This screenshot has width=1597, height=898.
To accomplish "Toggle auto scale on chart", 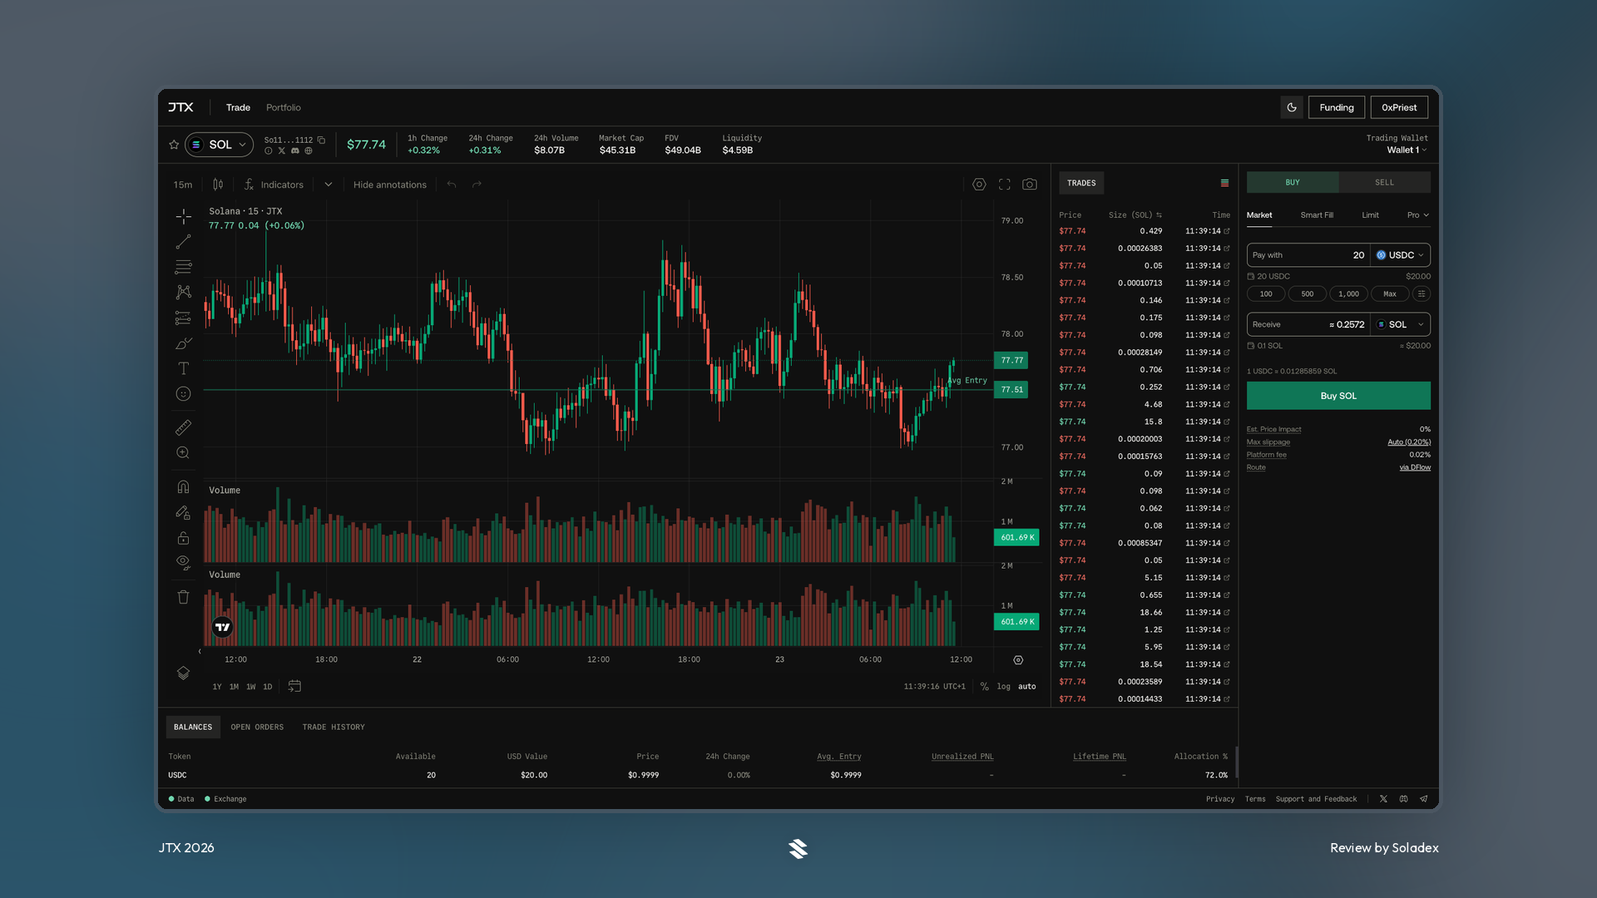I will click(x=1027, y=687).
